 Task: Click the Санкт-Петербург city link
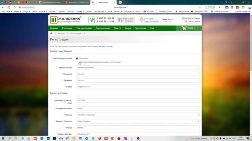pos(151,21)
